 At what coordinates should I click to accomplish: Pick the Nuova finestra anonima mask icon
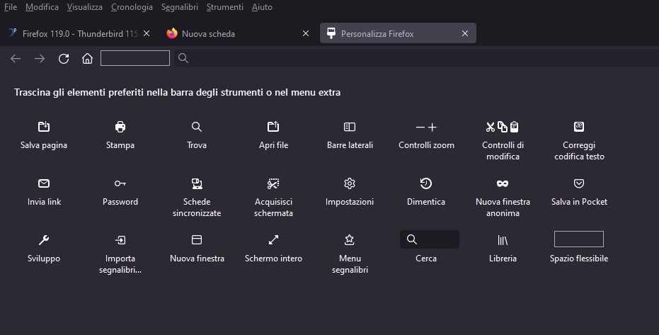coord(503,183)
